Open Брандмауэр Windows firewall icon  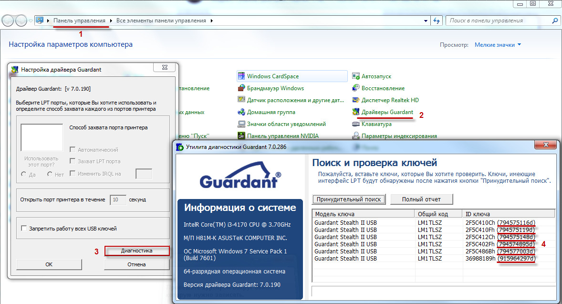tap(242, 88)
